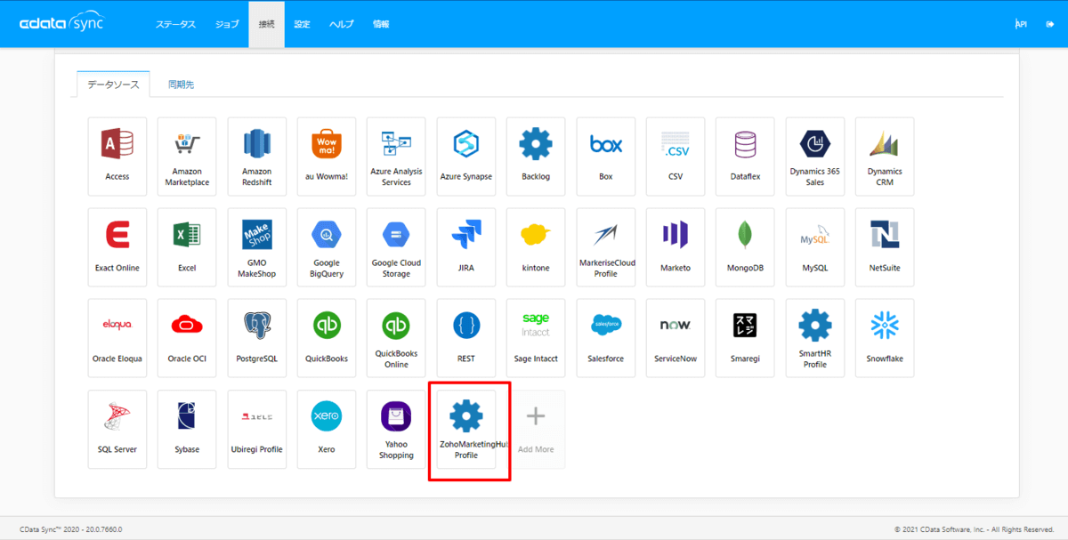This screenshot has height=540, width=1068.
Task: Select the Marketo connector
Action: [676, 247]
